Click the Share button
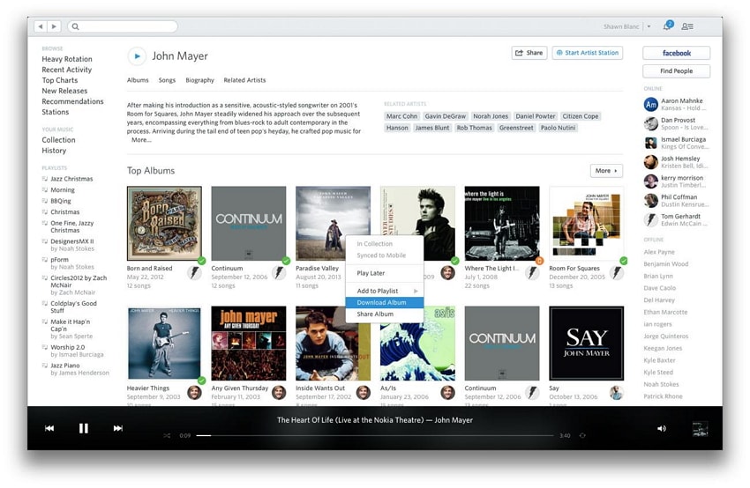Screen dimensions: 750x488 click(x=529, y=53)
